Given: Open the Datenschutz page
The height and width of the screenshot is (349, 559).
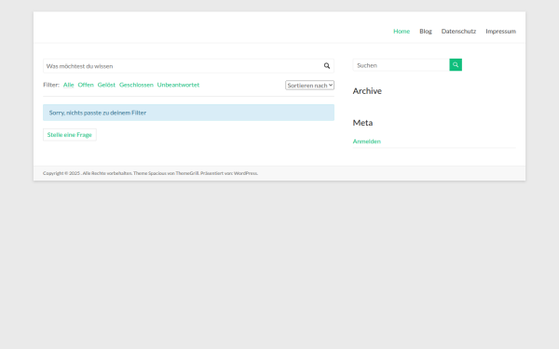Looking at the screenshot, I should tap(458, 32).
